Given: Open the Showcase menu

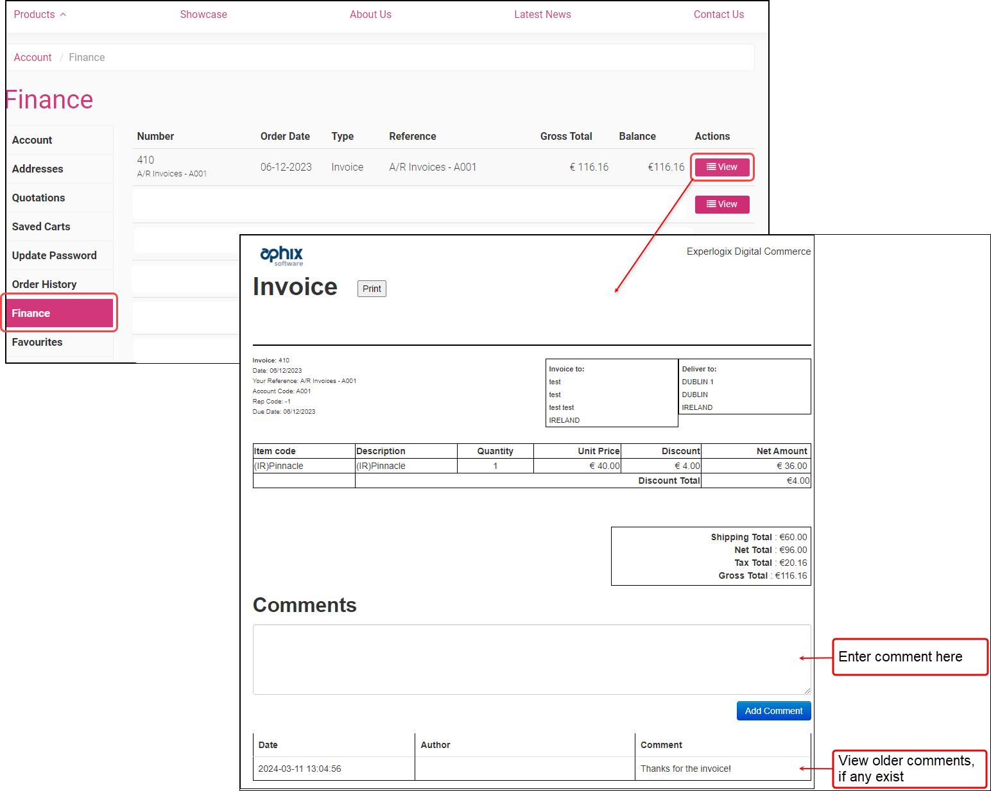Looking at the screenshot, I should pos(203,14).
